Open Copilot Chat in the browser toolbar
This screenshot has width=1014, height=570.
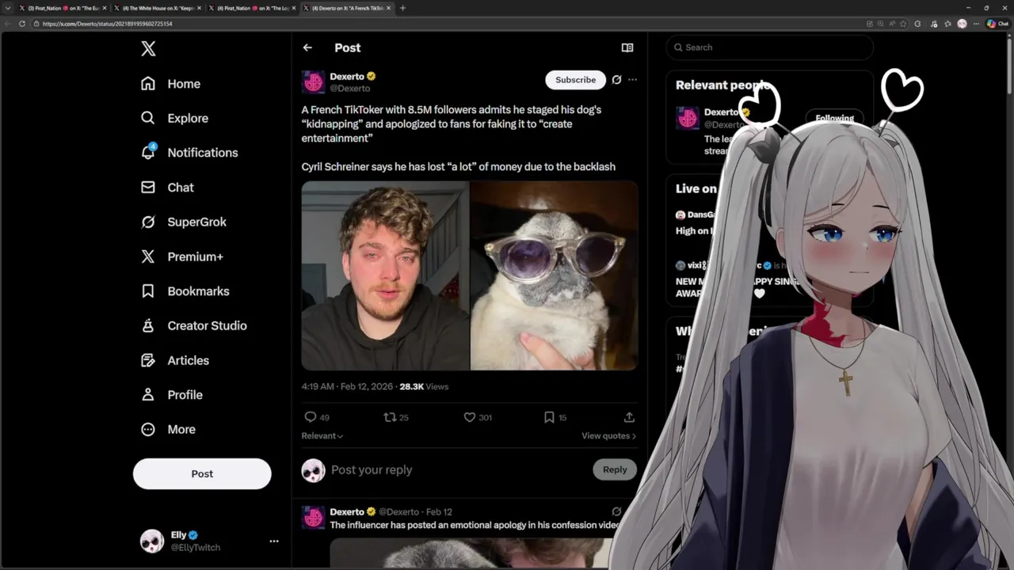click(997, 24)
